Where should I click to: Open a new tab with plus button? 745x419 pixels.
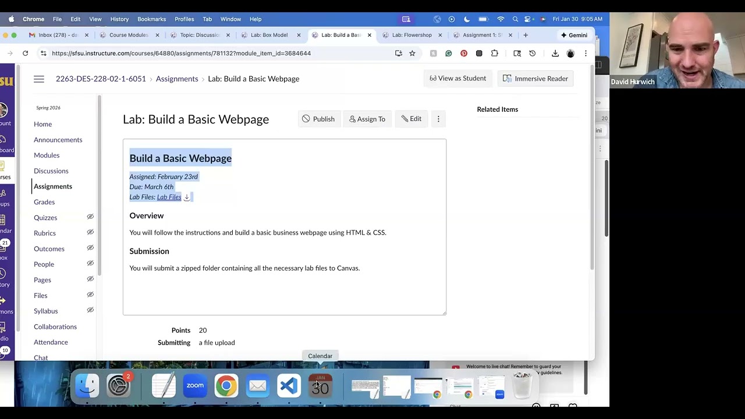(526, 35)
